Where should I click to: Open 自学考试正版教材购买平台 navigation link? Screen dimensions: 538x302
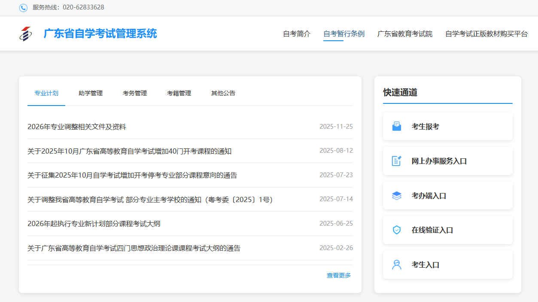[486, 34]
